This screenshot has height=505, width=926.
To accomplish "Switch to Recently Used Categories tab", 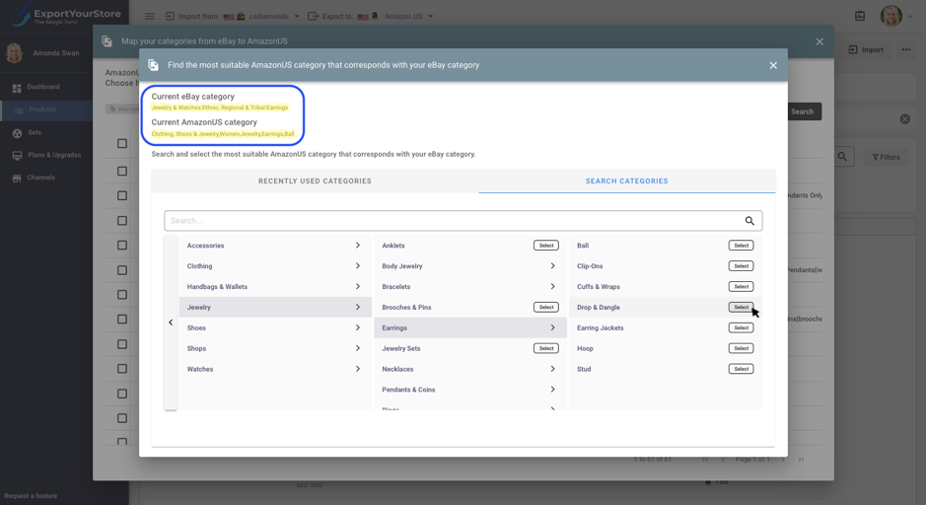I will [315, 181].
